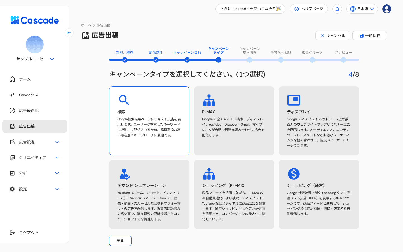Click the question mark help icon

[x=297, y=9]
